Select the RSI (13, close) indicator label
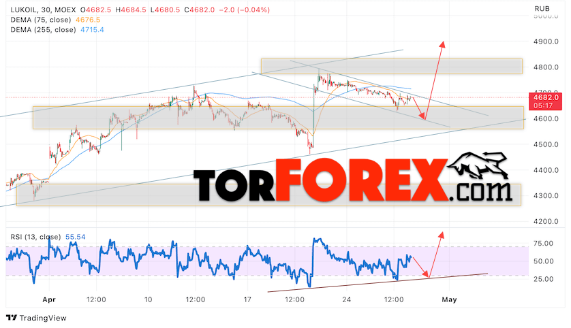571x328 pixels. click(x=35, y=237)
